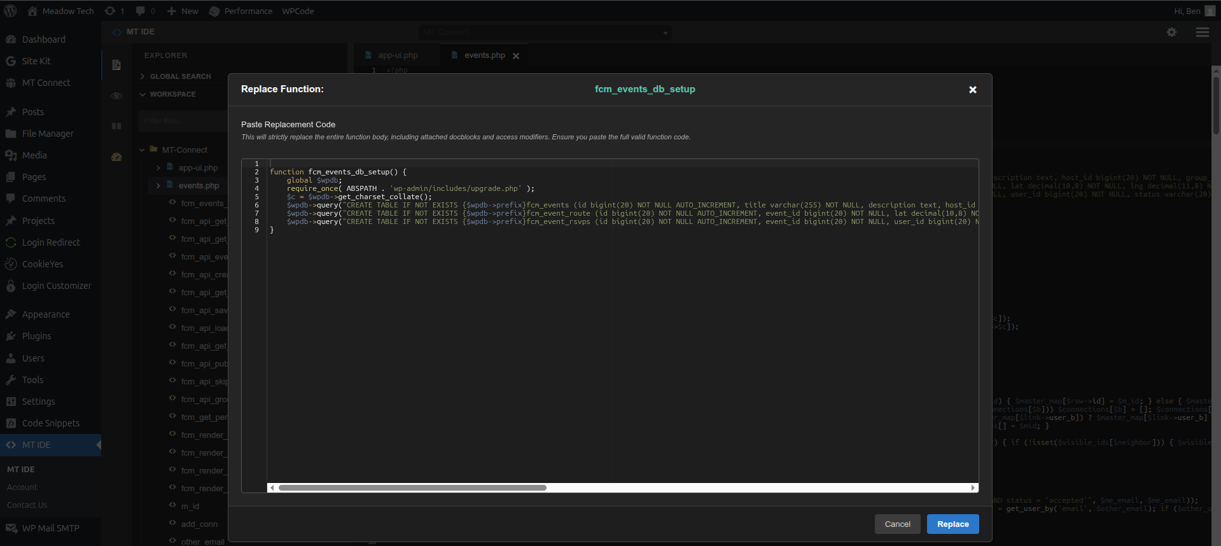Open WP Mail SMTP menu item
Viewport: 1221px width, 546px height.
pyautogui.click(x=50, y=528)
